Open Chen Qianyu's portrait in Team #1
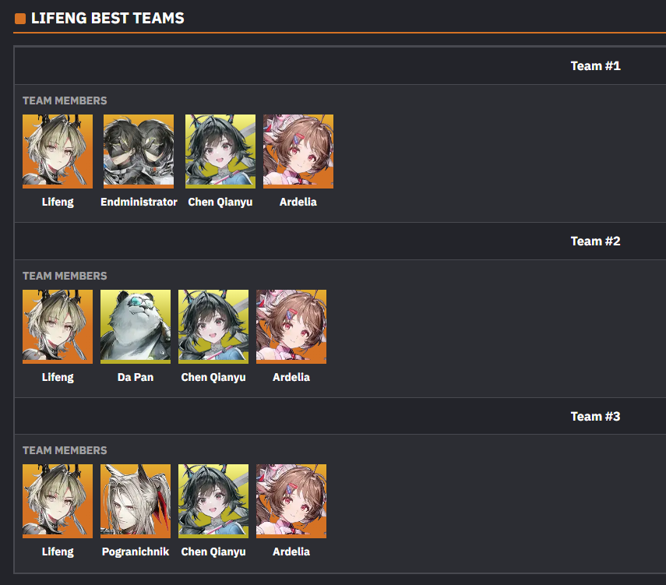666x585 pixels. 220,151
